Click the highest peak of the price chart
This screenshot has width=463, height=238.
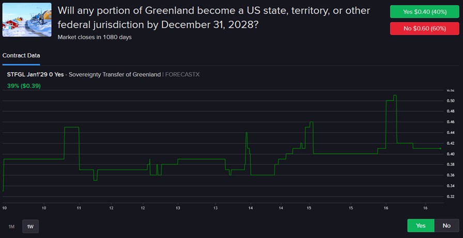click(x=395, y=96)
